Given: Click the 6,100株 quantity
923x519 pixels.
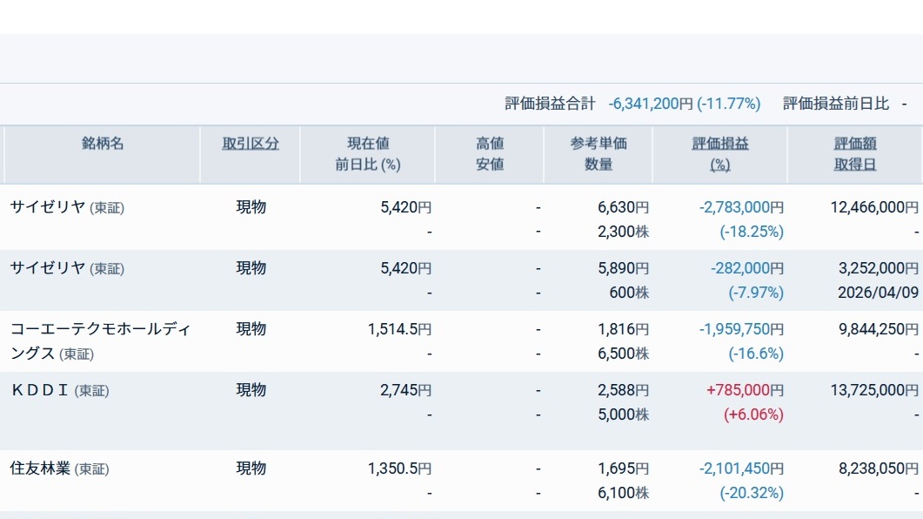Looking at the screenshot, I should click(624, 493).
